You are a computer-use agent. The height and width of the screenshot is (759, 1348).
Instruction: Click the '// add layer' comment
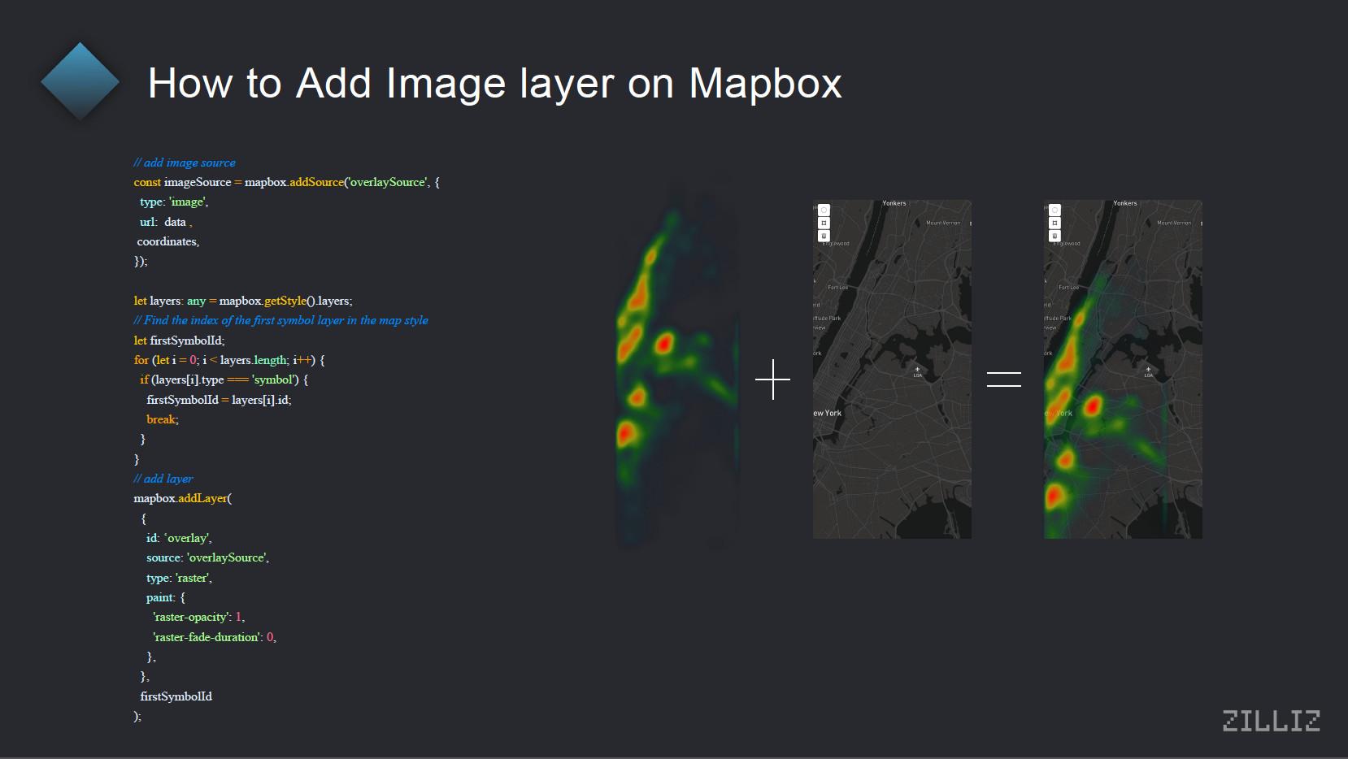[163, 479]
